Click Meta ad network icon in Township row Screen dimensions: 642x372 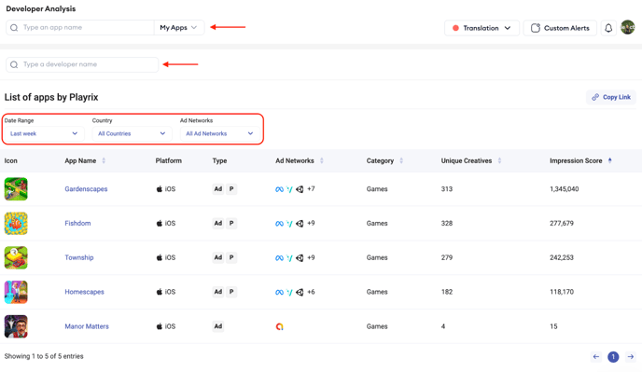(279, 258)
